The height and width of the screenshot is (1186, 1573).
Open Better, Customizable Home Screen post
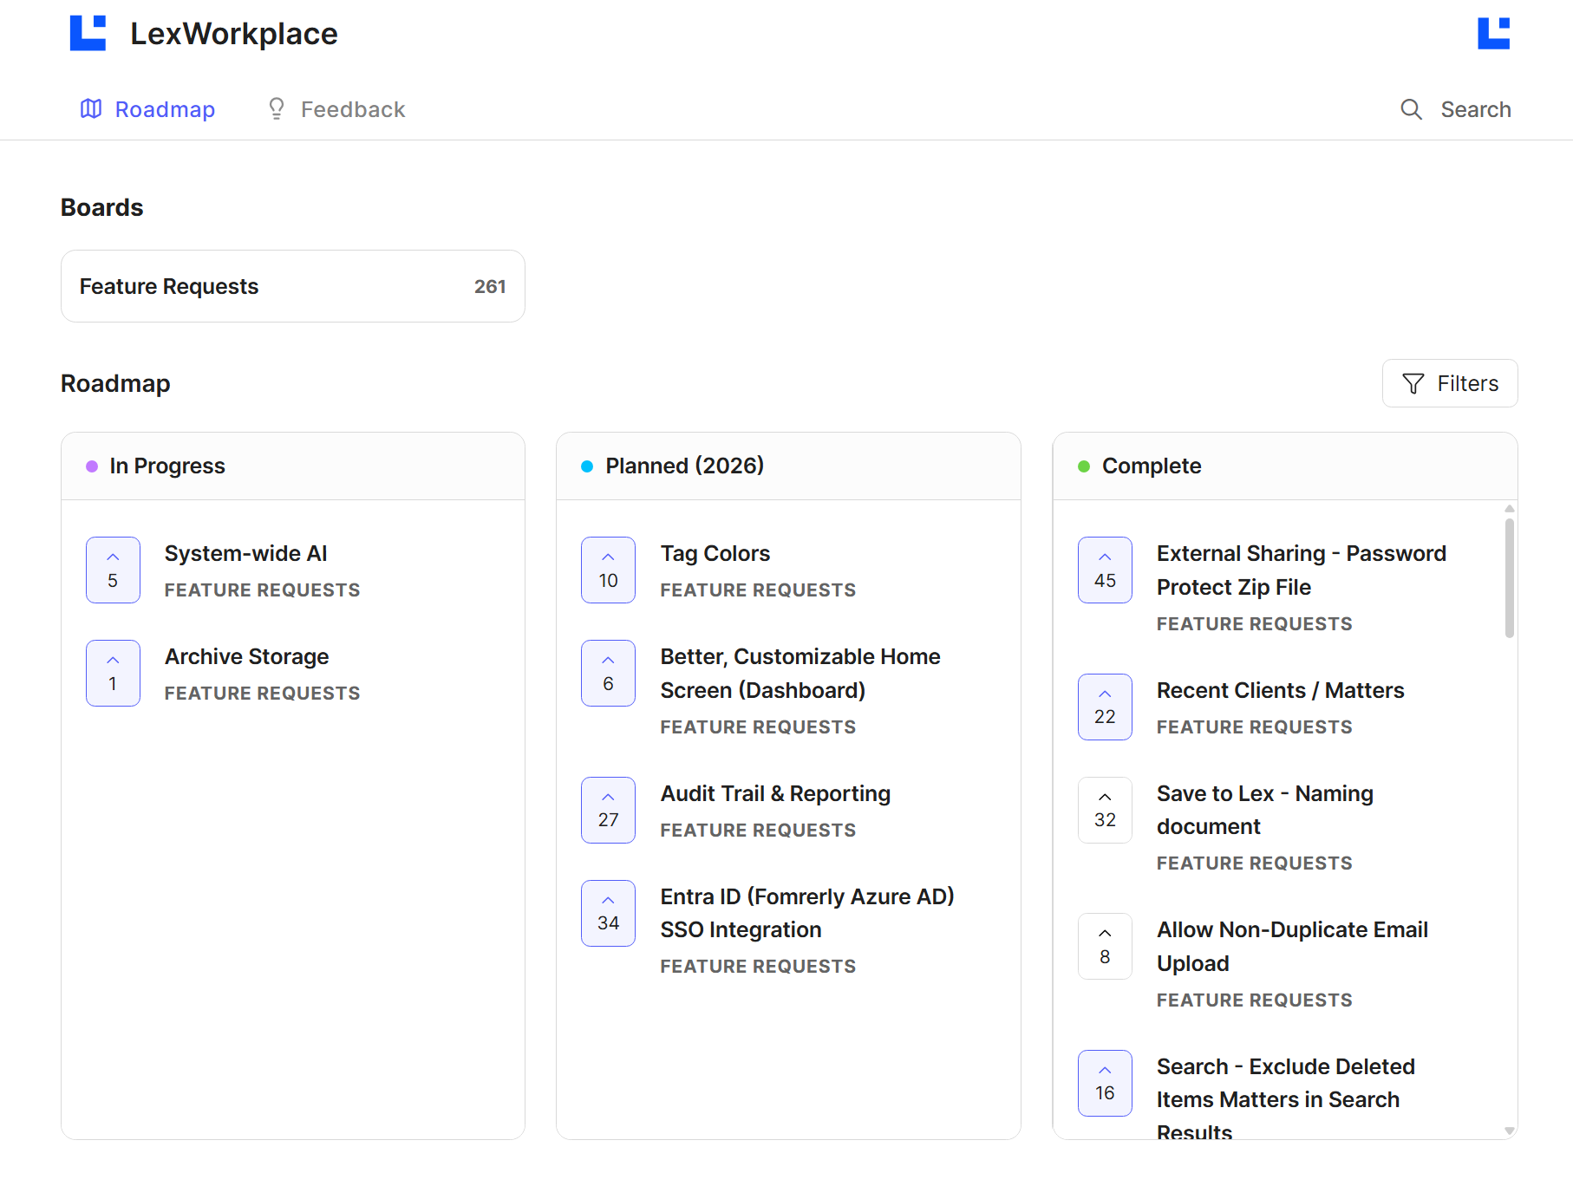point(800,673)
